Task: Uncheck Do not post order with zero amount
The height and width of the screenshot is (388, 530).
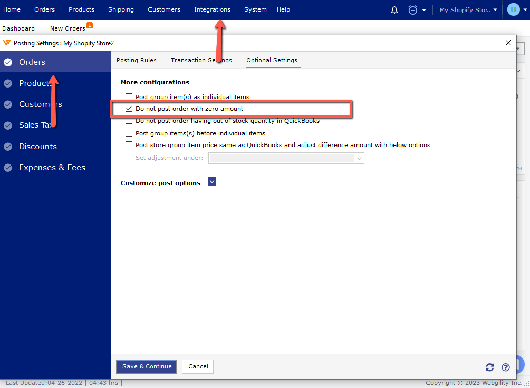Action: (129, 109)
